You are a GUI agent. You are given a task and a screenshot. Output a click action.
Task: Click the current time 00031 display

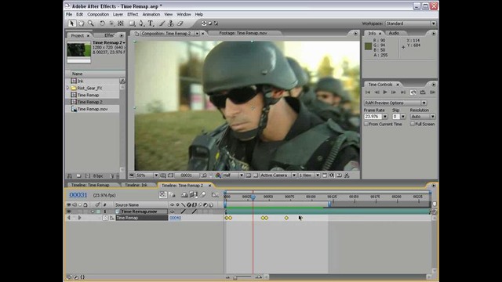click(78, 195)
